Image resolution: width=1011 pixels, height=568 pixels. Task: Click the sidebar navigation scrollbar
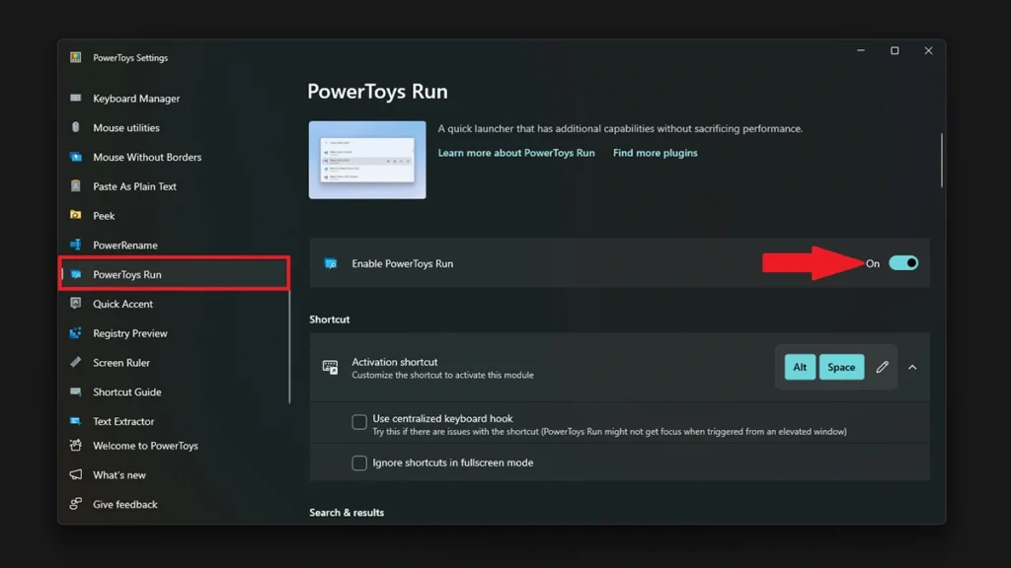pyautogui.click(x=289, y=346)
